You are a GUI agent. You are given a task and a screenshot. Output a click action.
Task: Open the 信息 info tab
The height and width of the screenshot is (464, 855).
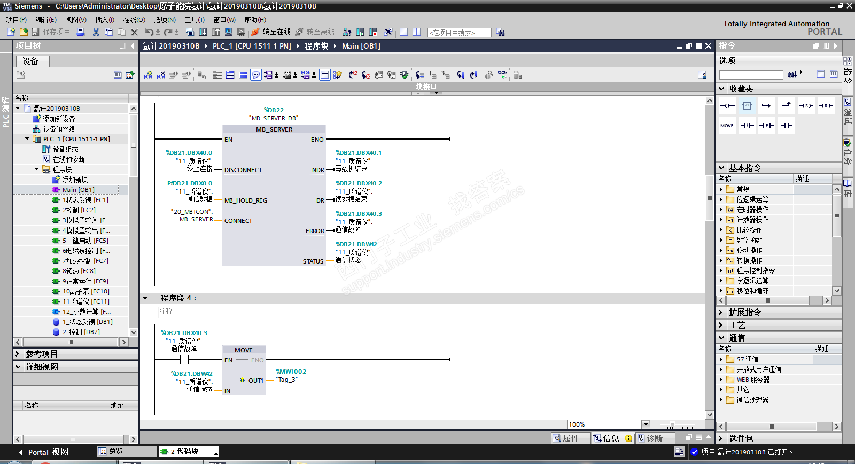pos(613,438)
